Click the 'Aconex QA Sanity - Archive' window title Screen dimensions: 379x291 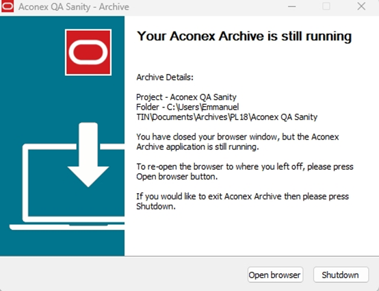[74, 7]
